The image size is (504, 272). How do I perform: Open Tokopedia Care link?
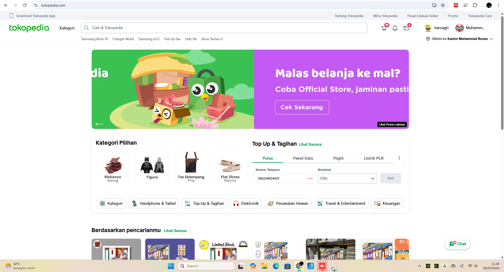pyautogui.click(x=480, y=16)
